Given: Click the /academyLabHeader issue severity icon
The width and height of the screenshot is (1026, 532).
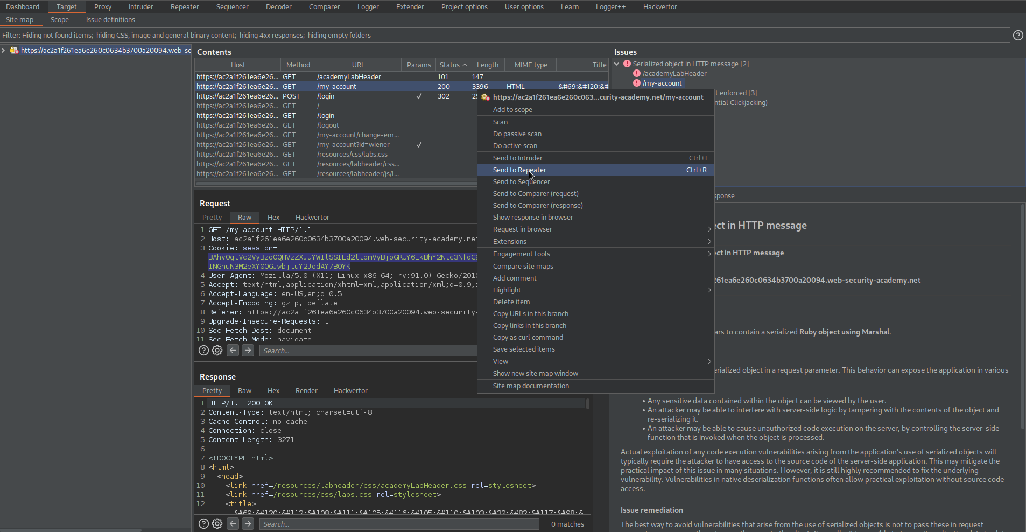Looking at the screenshot, I should (x=637, y=73).
